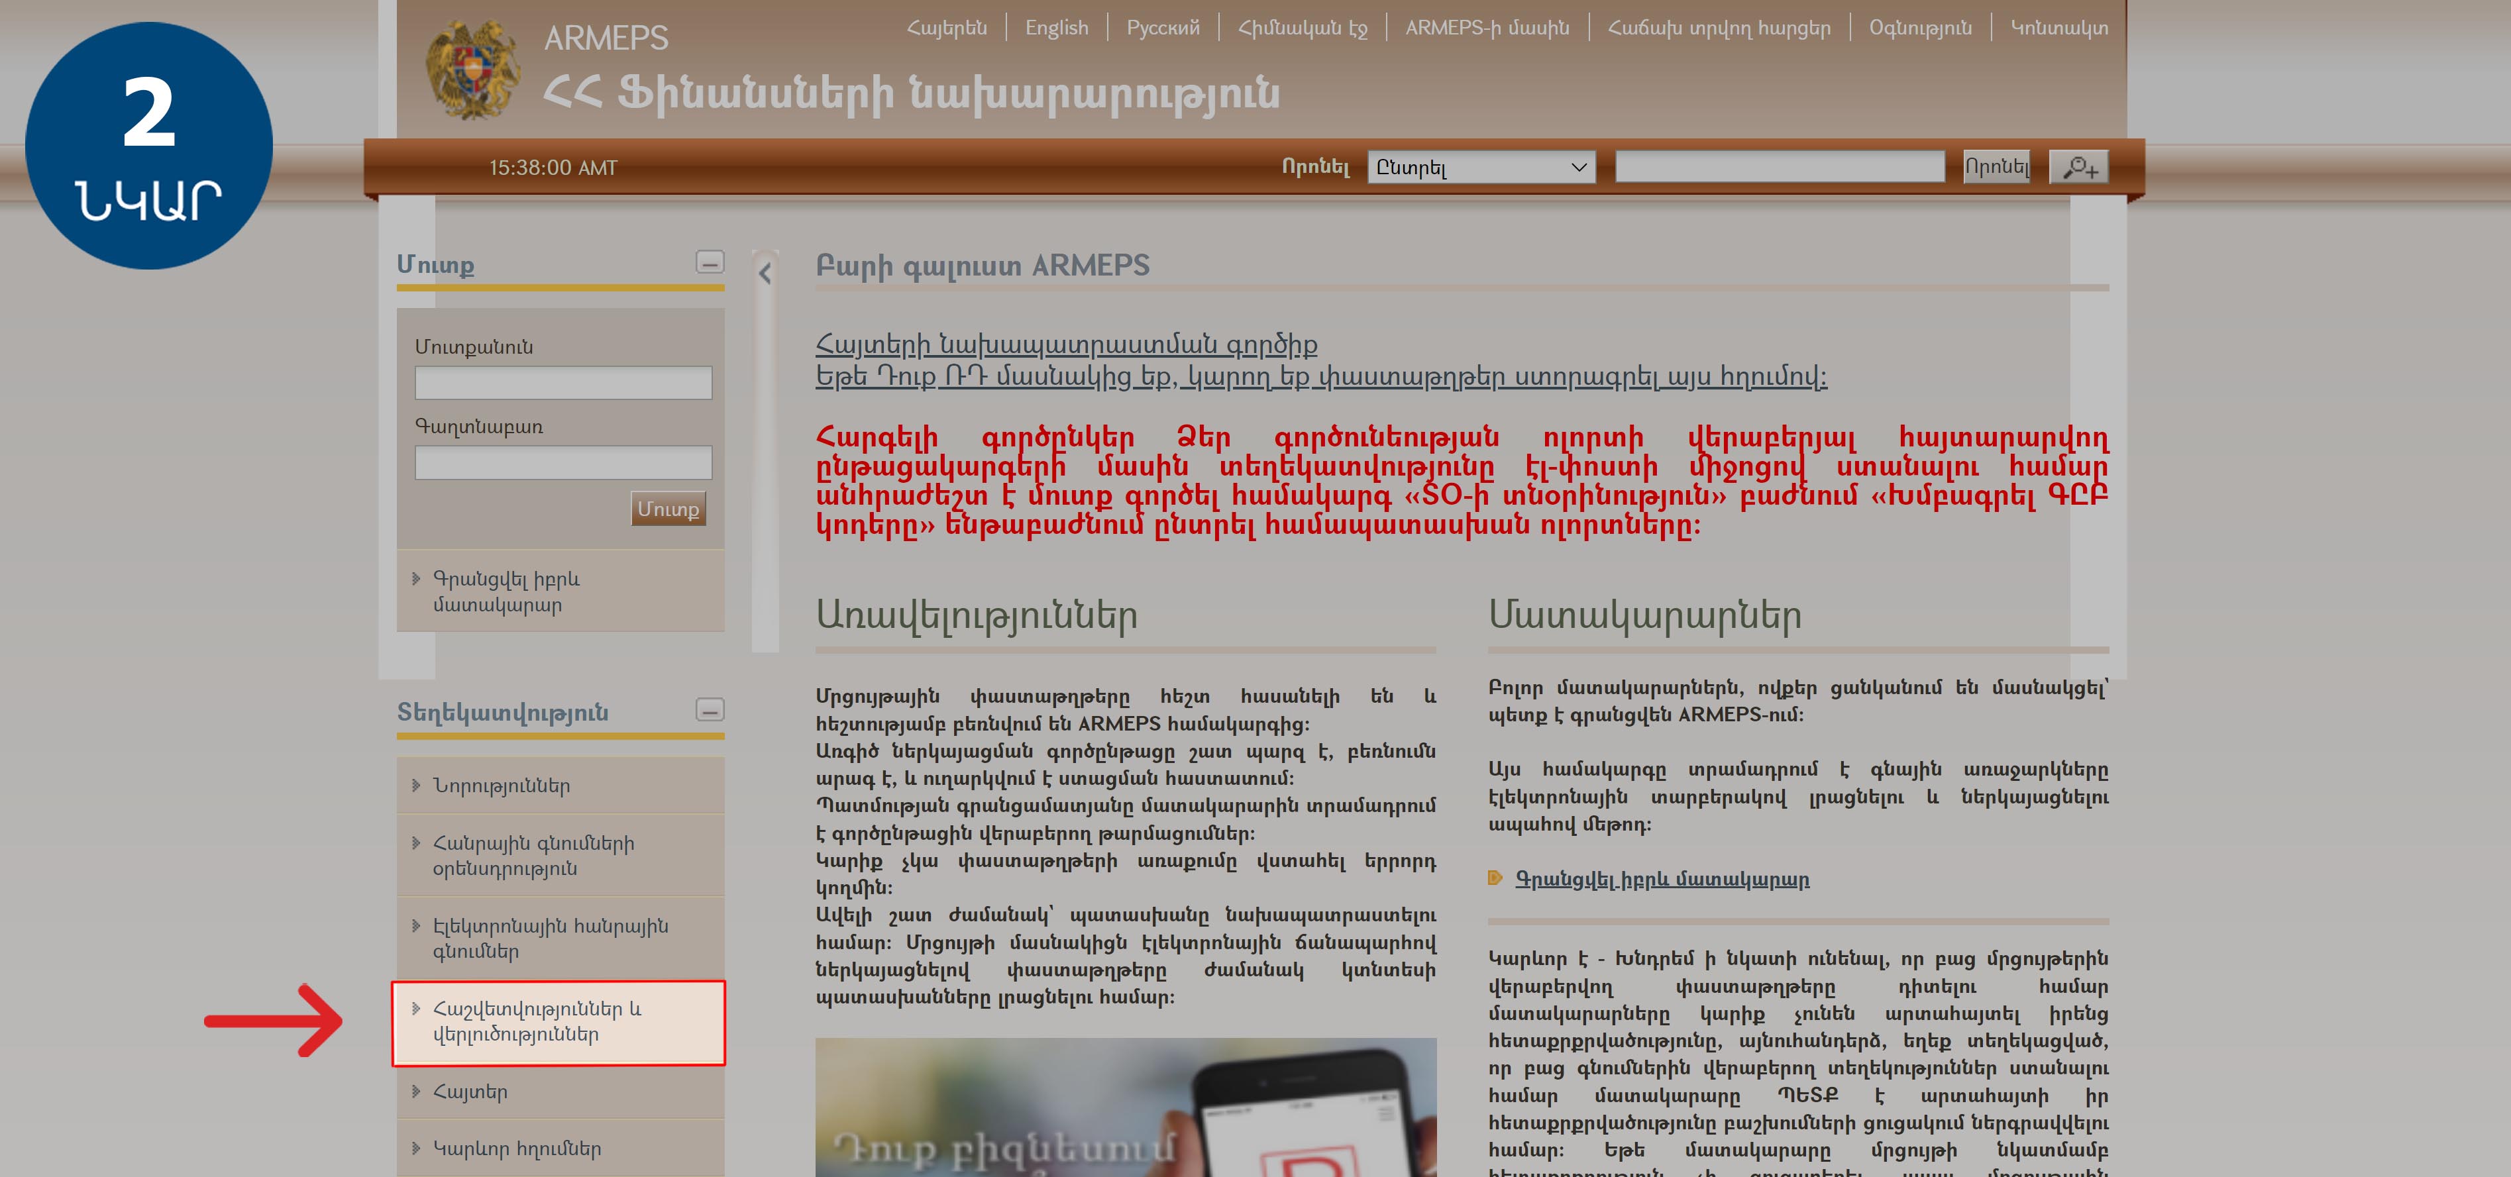
Task: Go to Հիմնական էջ home page
Action: (x=1303, y=27)
